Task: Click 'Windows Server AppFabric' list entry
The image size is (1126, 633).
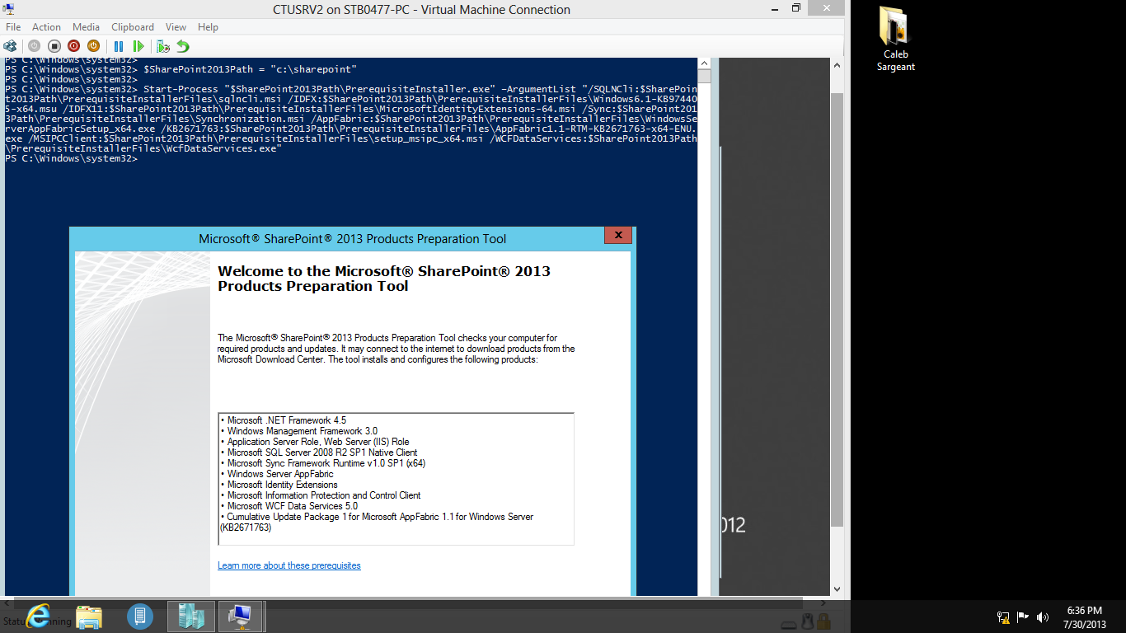Action: (x=280, y=474)
